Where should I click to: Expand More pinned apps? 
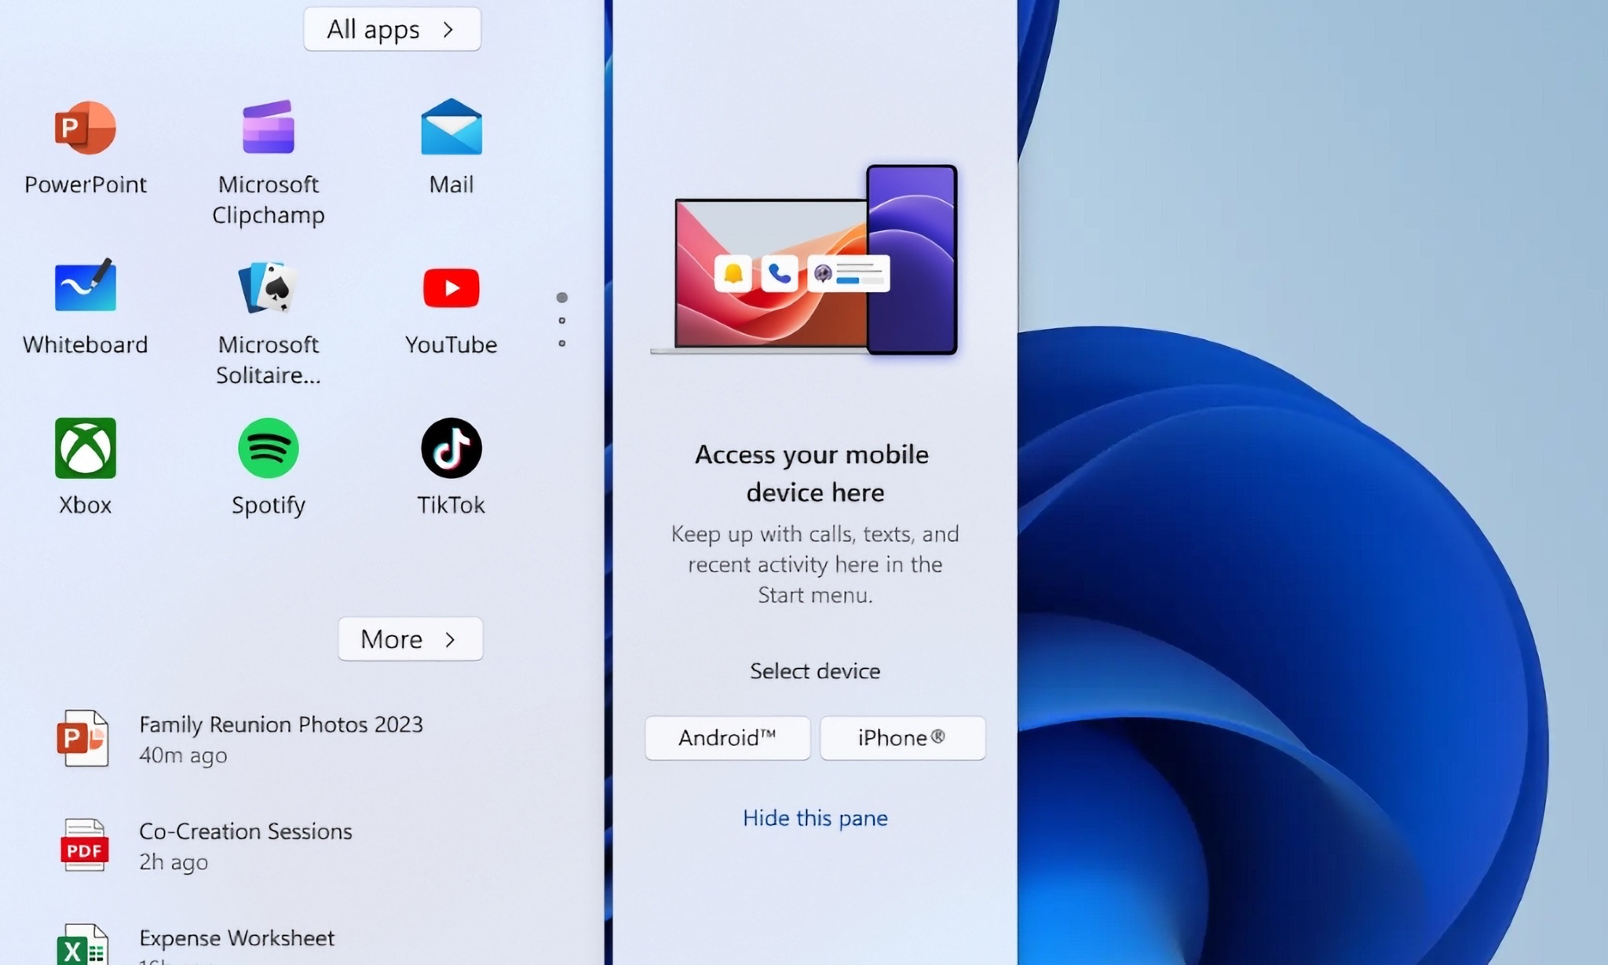[x=410, y=638]
